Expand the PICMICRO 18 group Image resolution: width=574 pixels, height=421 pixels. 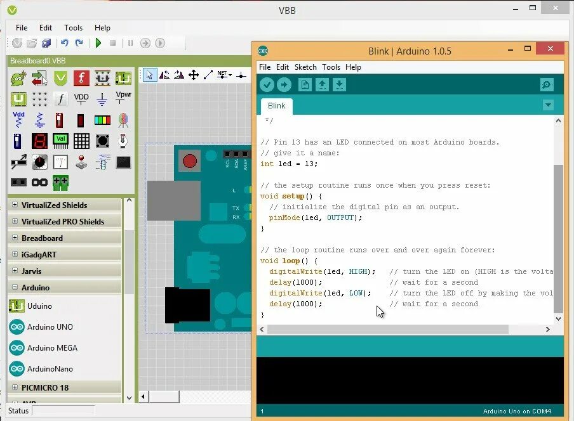pos(15,387)
